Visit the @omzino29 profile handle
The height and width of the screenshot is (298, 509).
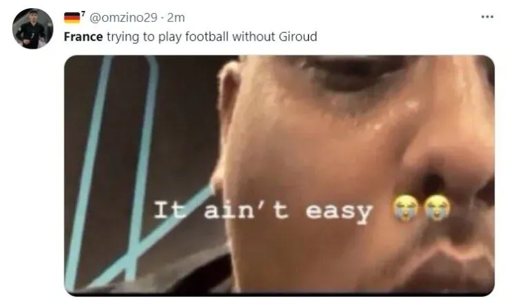(x=123, y=17)
